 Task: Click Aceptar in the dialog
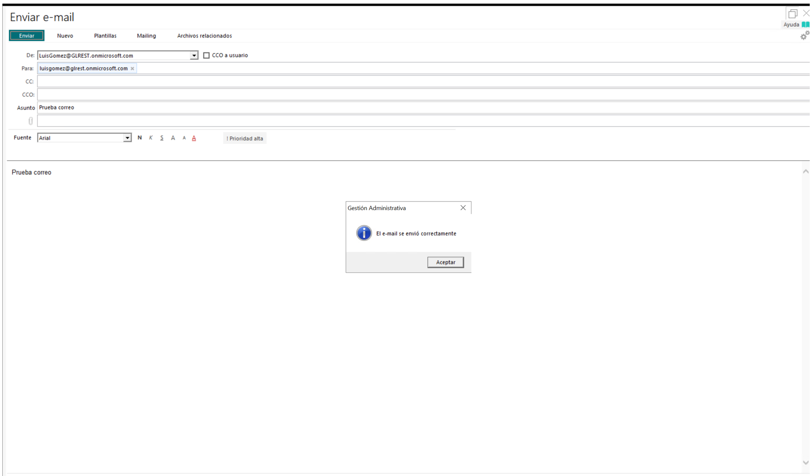[445, 262]
